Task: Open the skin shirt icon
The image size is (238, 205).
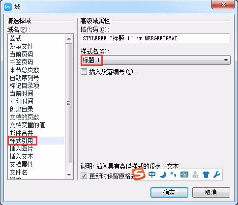Action: pyautogui.click(x=206, y=175)
